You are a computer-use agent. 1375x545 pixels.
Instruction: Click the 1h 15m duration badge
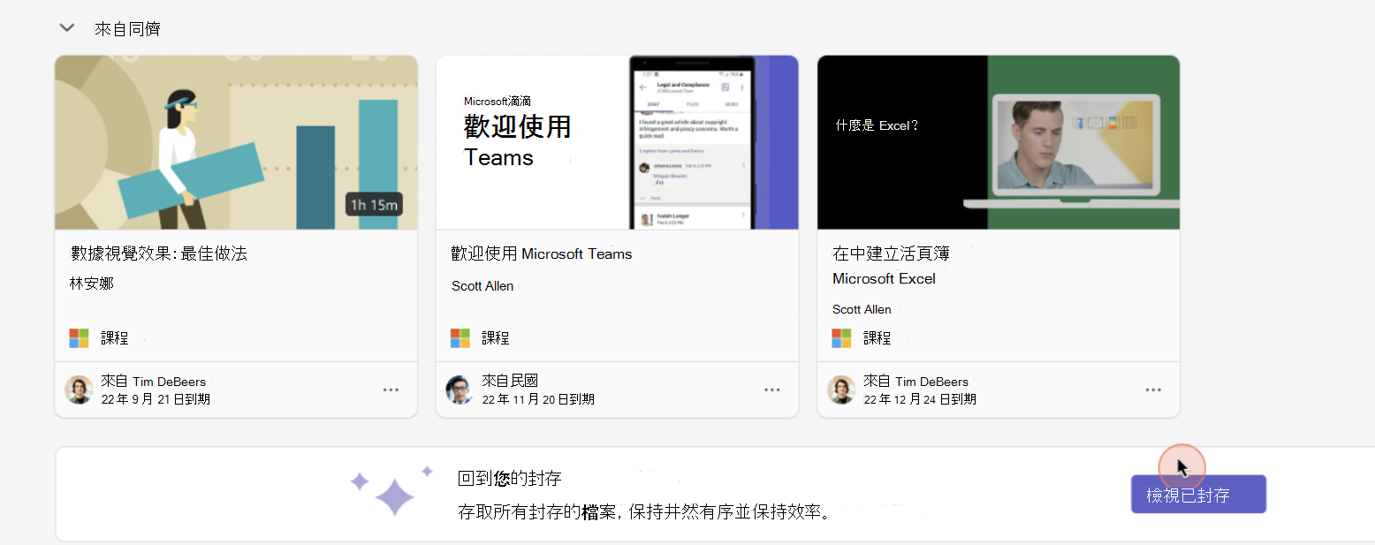point(374,205)
